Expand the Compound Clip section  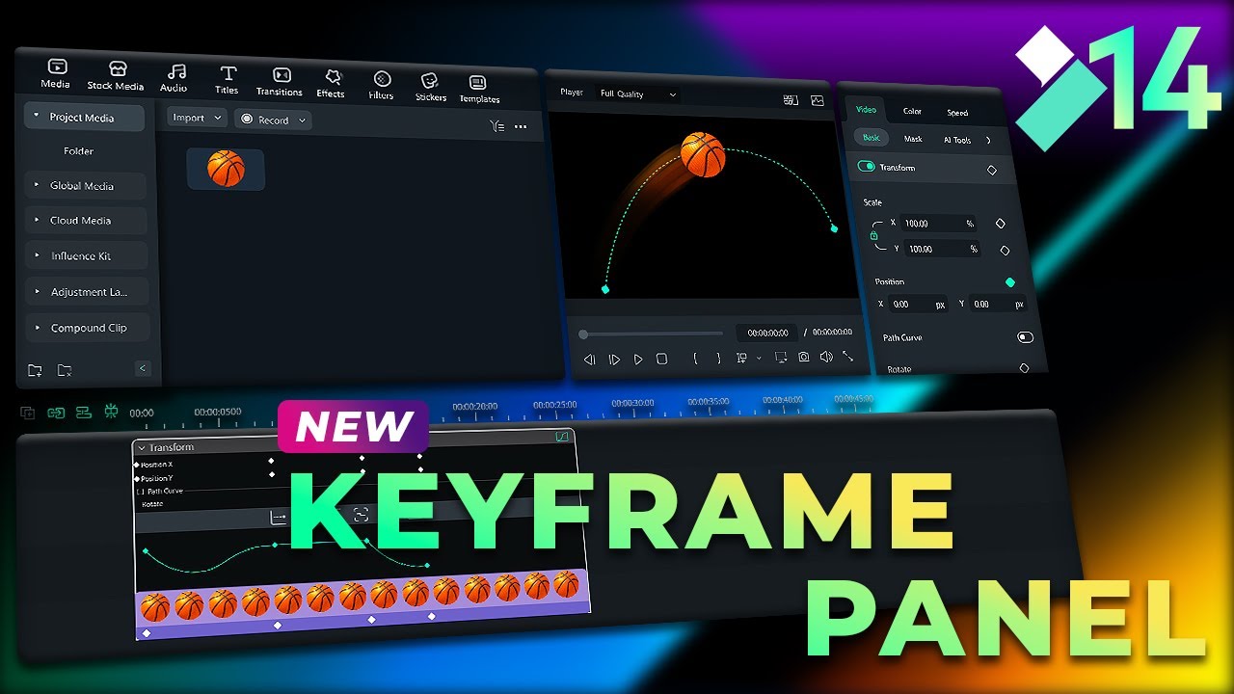39,328
